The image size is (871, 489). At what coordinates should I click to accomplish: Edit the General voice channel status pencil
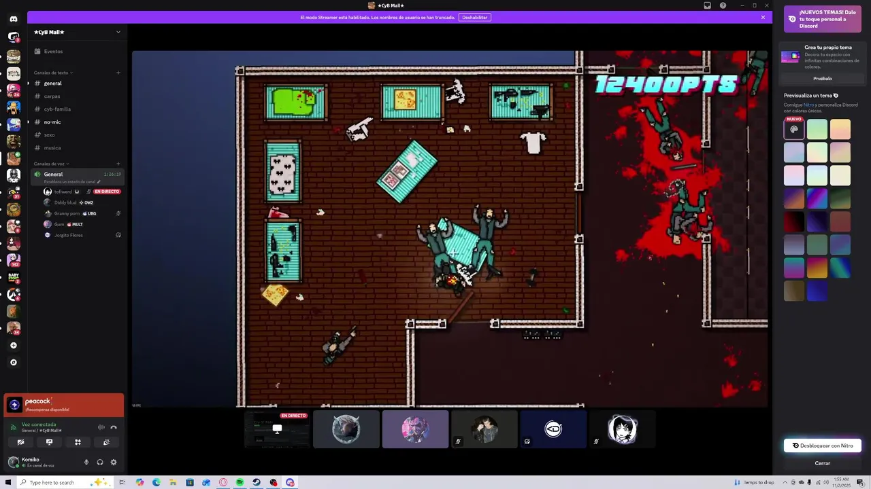click(x=99, y=182)
